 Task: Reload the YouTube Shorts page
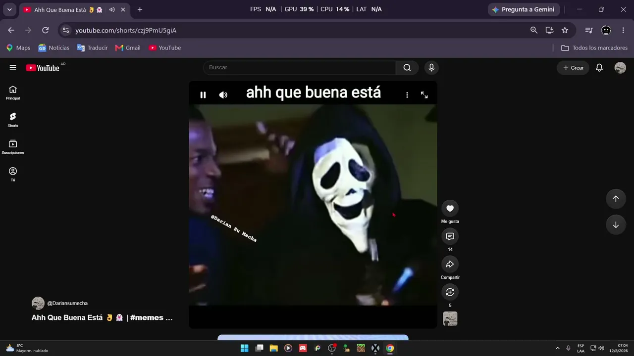point(45,30)
